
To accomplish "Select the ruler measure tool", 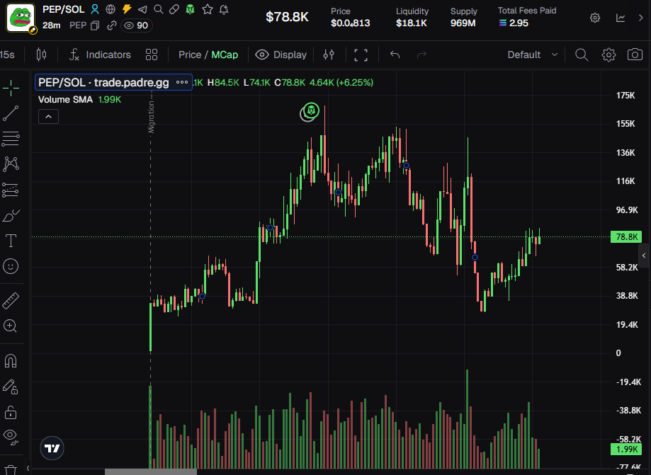I will click(x=11, y=301).
